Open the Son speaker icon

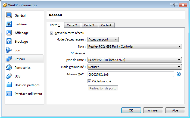(9, 50)
